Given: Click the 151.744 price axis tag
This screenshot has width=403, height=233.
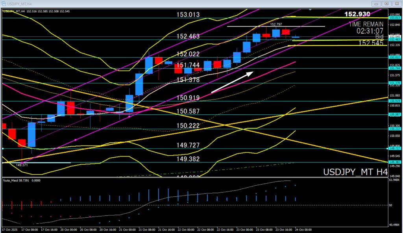Looking at the screenshot, I should point(394,68).
